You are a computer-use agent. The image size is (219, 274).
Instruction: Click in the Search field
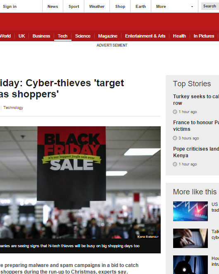(x=210, y=6)
